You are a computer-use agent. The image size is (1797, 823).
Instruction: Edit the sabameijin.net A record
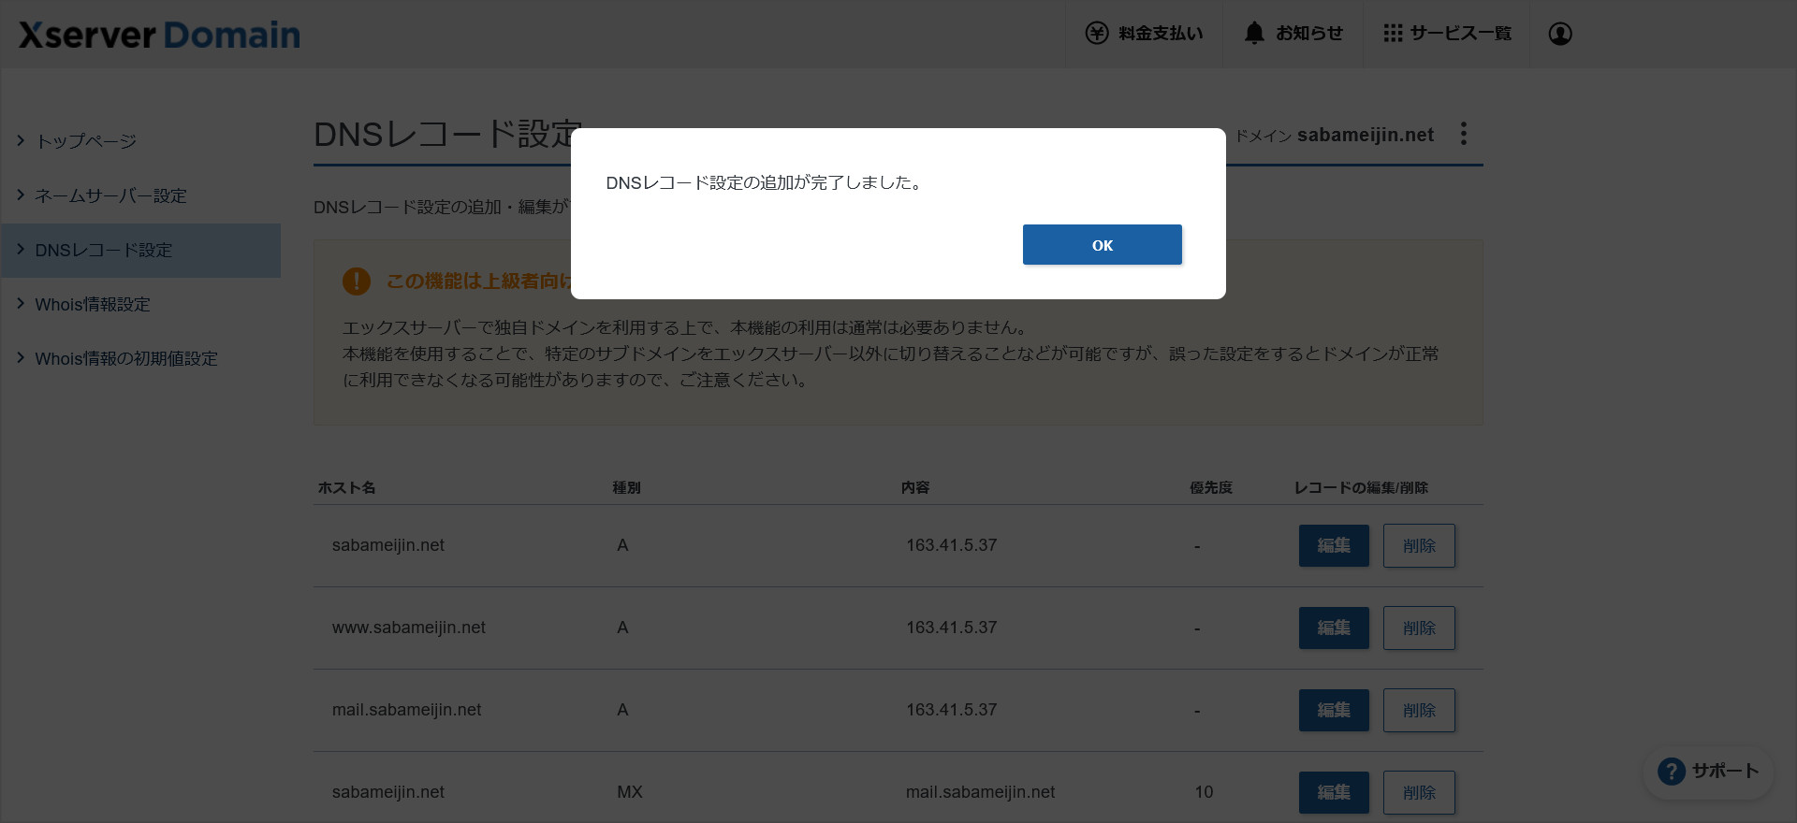[x=1333, y=545]
